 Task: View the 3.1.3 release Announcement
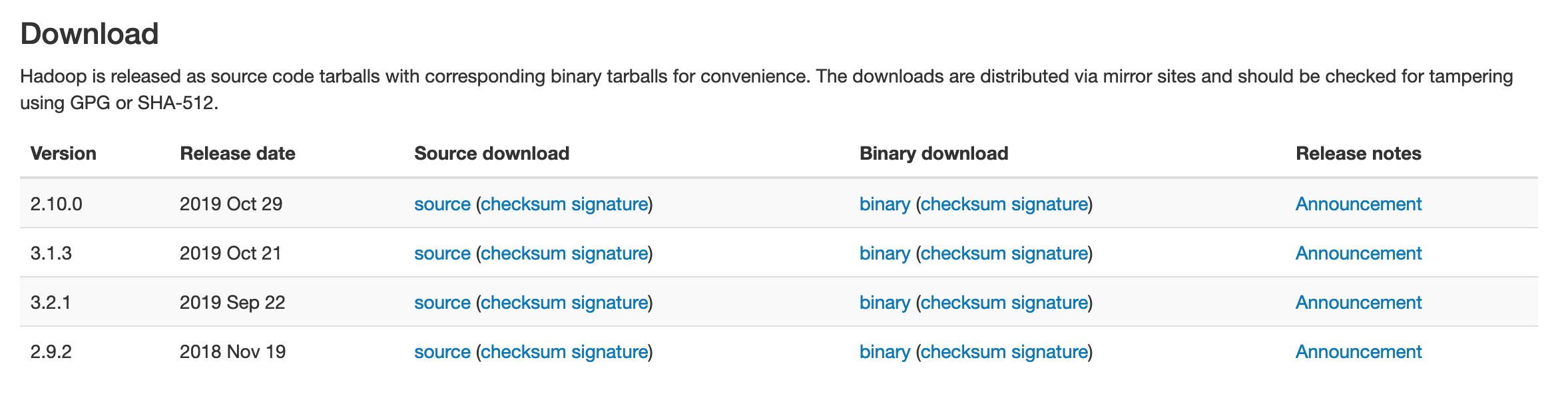(x=1358, y=253)
